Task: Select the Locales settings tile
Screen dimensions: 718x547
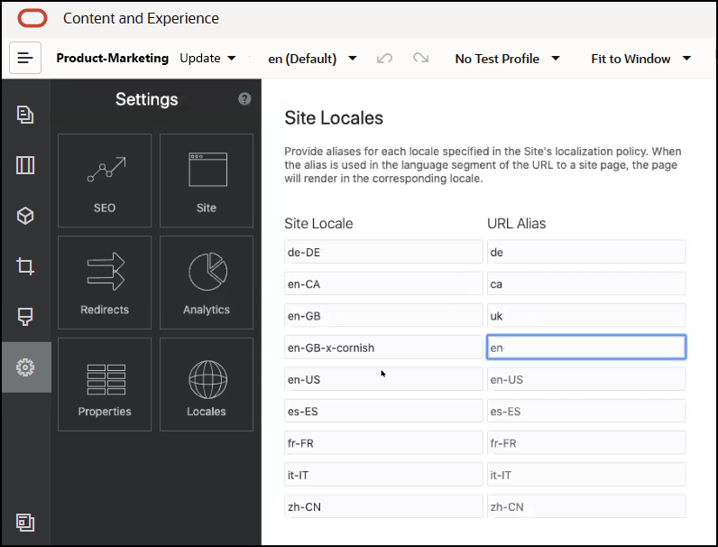Action: [207, 385]
